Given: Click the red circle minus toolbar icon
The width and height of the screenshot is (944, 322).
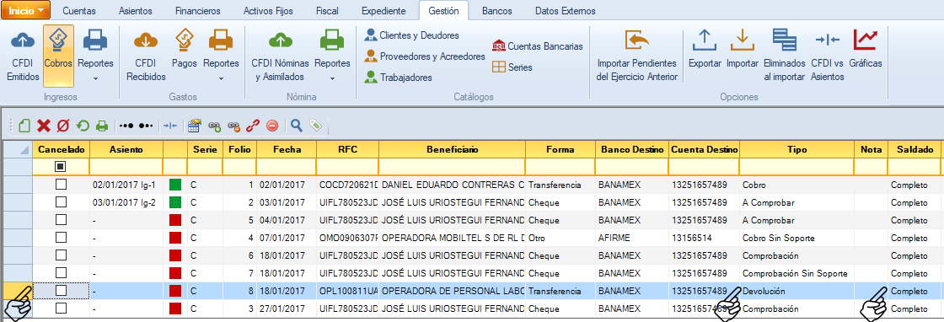Looking at the screenshot, I should pos(272,126).
